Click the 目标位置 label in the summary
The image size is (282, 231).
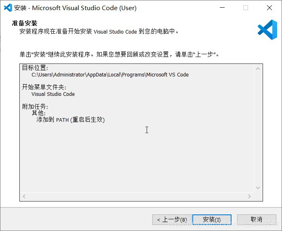[35, 68]
